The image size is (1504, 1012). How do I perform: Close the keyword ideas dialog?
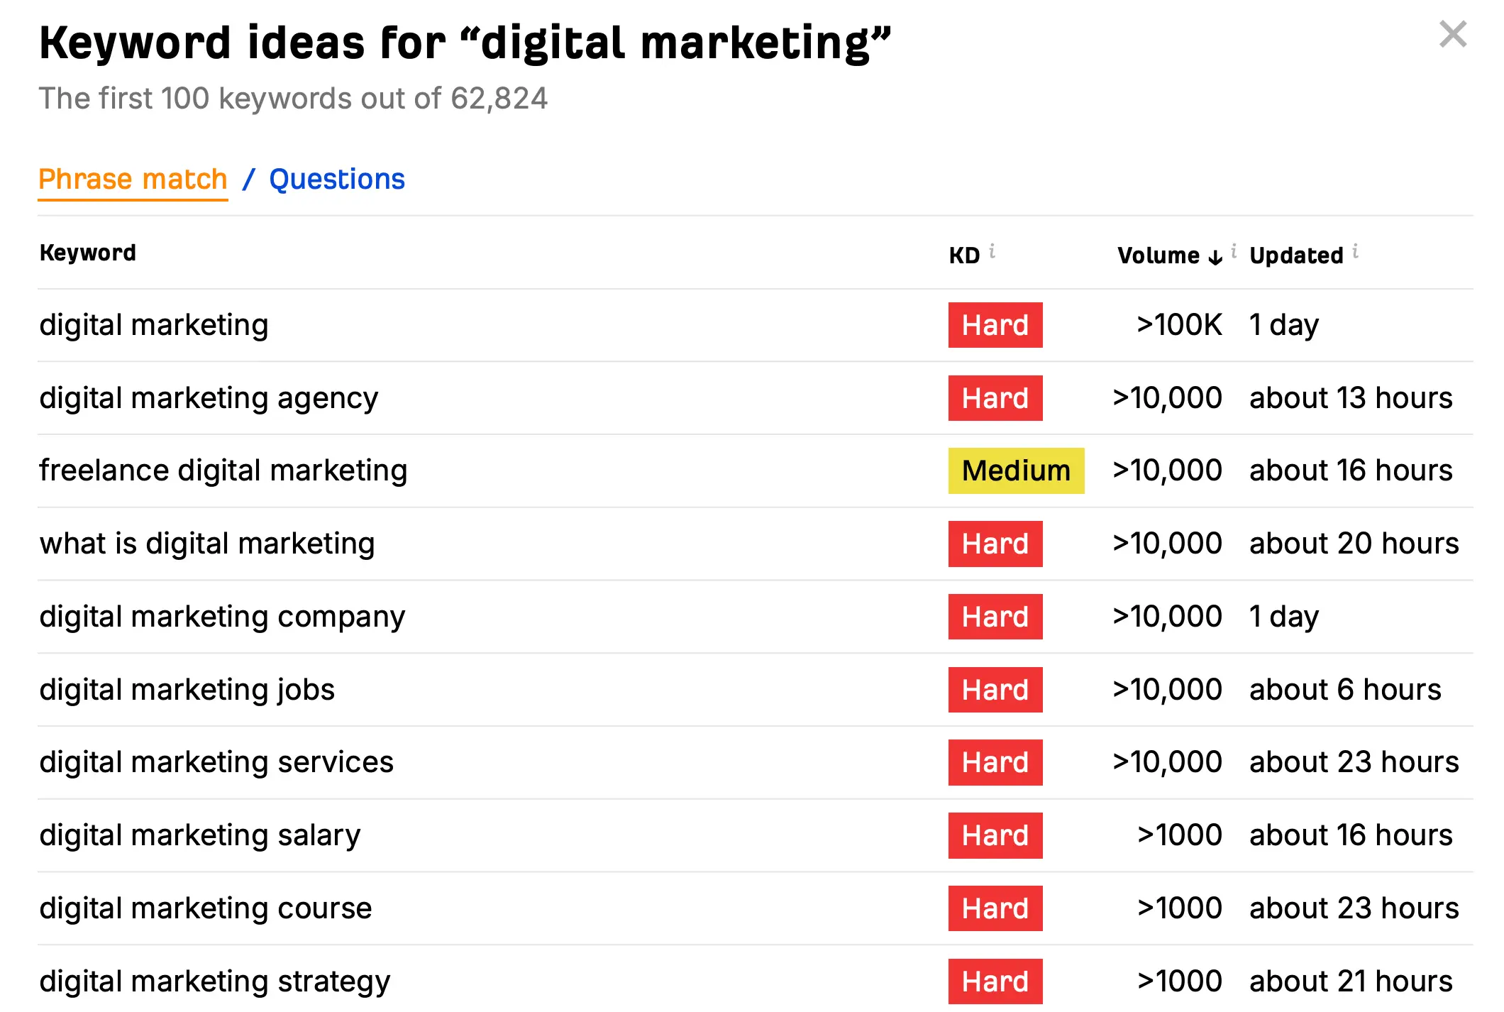(x=1452, y=34)
